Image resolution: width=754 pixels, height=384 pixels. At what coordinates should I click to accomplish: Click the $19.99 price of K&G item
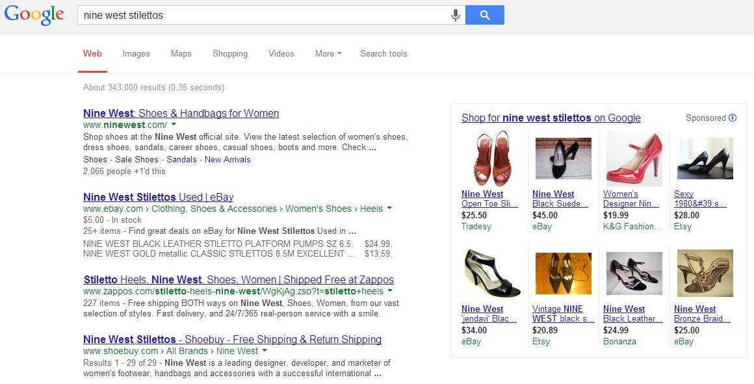tap(616, 215)
